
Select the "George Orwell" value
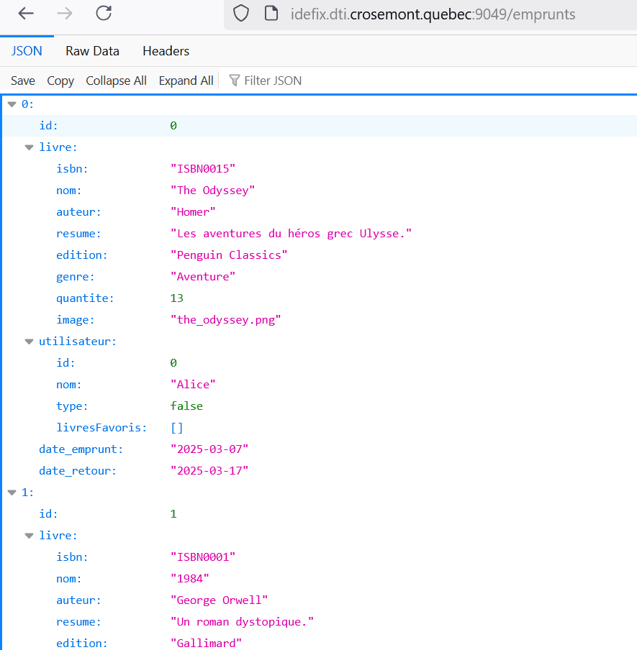coord(219,600)
